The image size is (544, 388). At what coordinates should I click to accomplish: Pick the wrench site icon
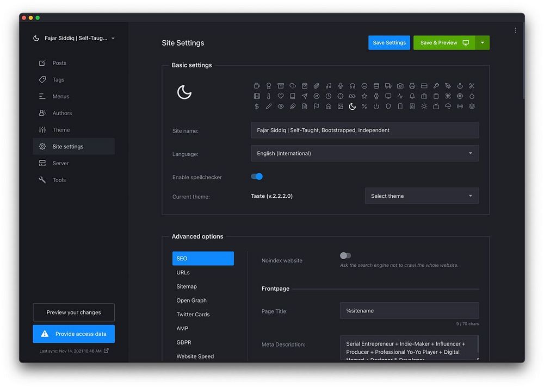[436, 85]
